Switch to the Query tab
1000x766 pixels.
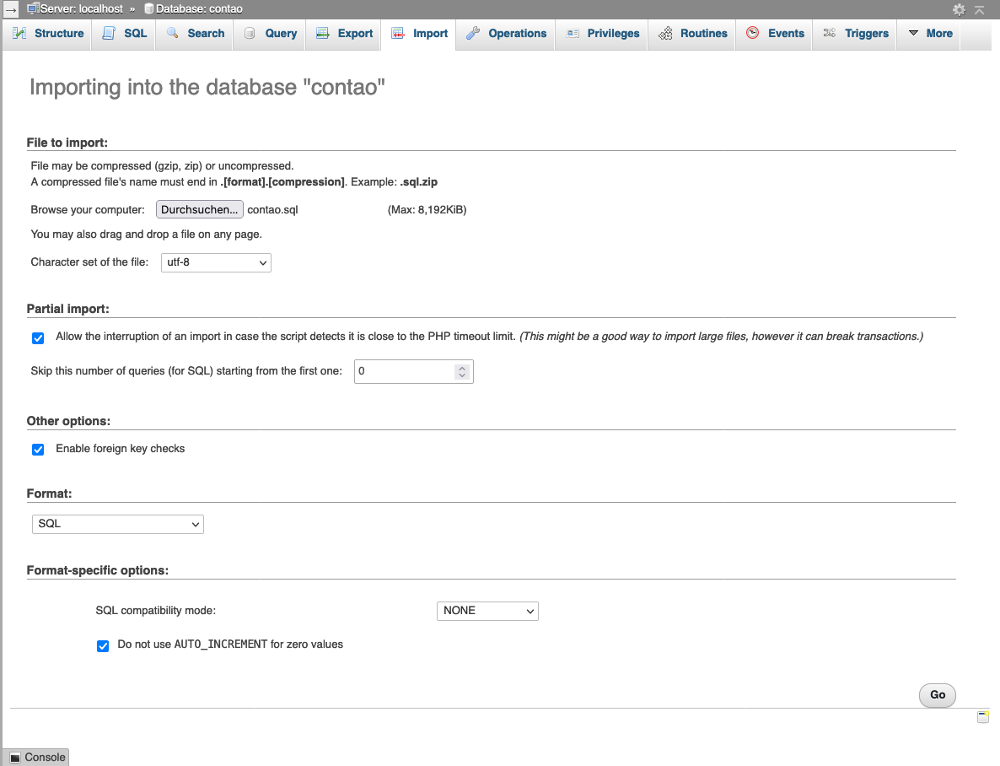271,33
